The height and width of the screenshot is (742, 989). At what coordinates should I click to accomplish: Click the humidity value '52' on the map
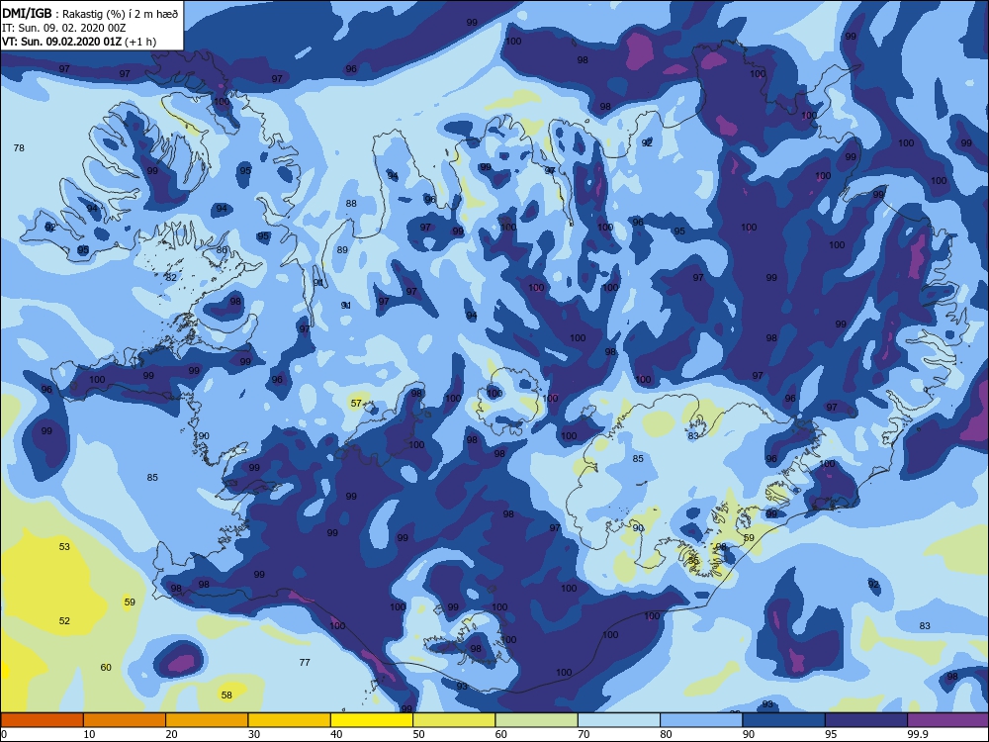64,621
